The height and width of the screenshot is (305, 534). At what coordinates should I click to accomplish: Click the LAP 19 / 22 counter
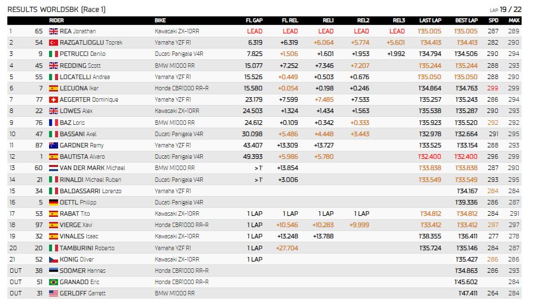(505, 10)
